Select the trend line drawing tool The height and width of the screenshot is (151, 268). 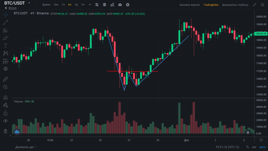pos(5,23)
